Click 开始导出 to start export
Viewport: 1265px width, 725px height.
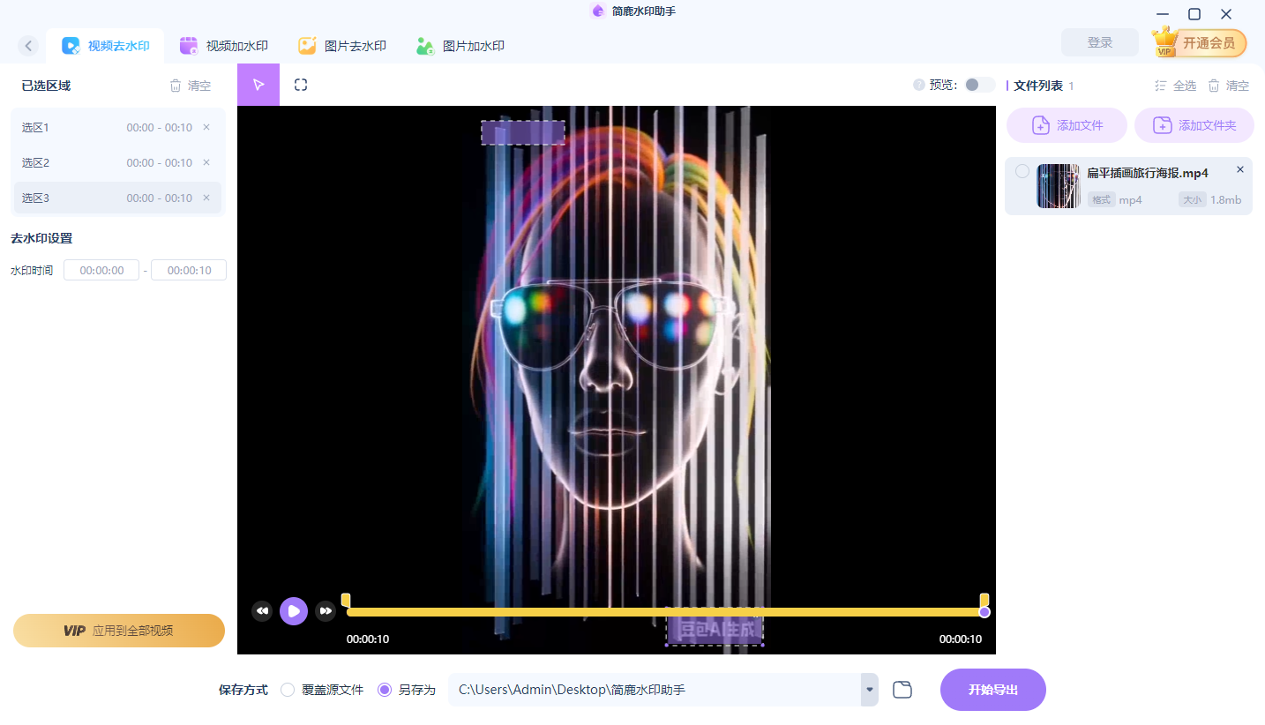992,690
